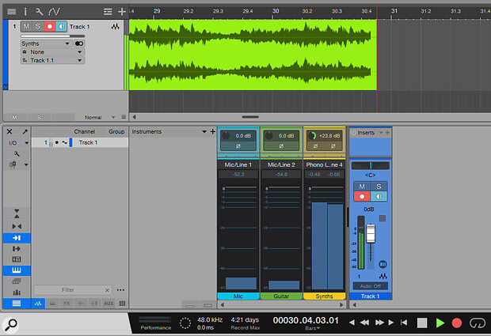Adjust Mic/Line 1 gain knob
Viewport: 491px width, 336px height.
pos(226,136)
